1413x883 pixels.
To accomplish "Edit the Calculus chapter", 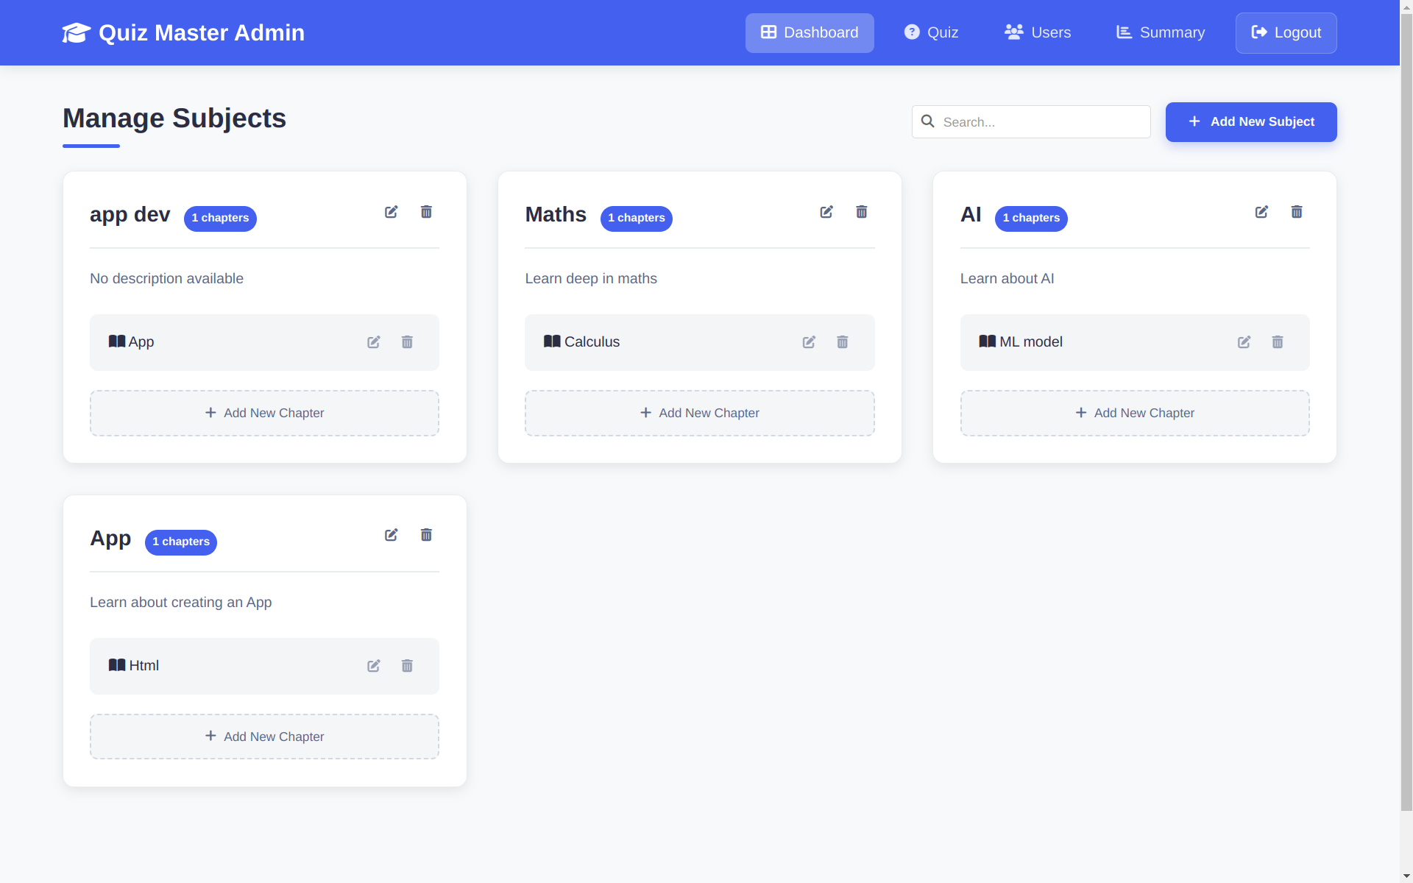I will (809, 342).
